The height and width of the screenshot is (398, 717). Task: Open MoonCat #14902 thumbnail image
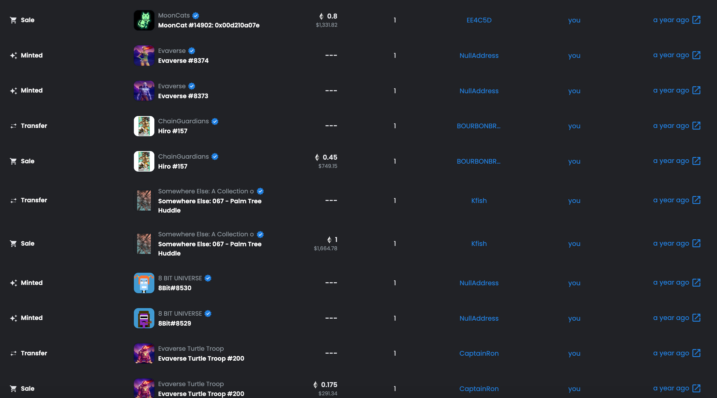[144, 20]
